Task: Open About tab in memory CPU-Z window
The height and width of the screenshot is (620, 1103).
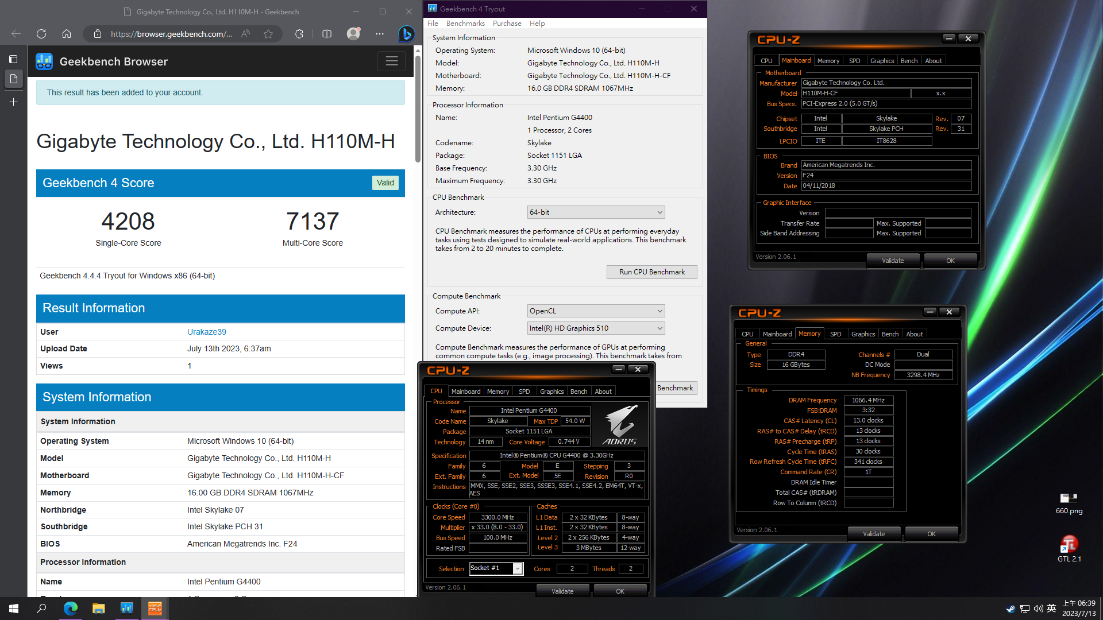Action: (x=915, y=334)
